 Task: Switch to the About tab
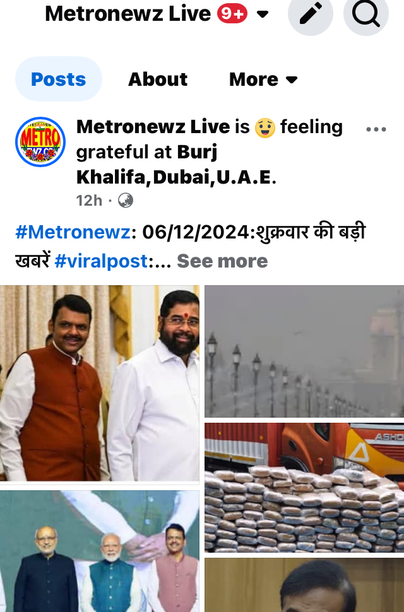(x=158, y=79)
